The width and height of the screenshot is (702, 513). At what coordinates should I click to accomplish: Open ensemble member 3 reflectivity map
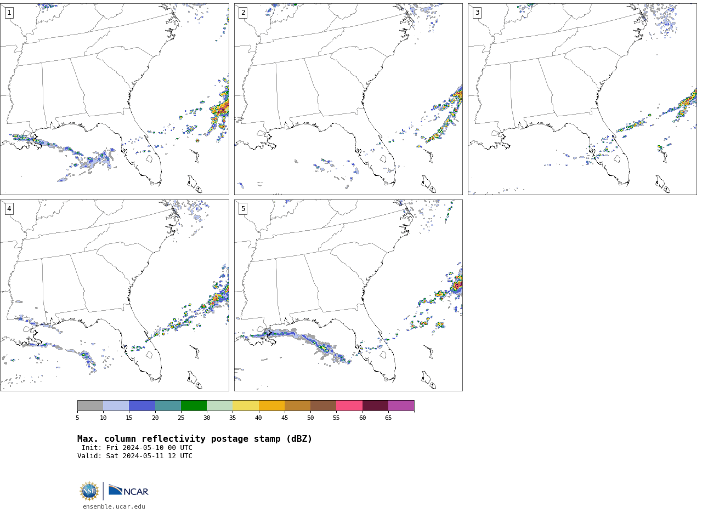coord(582,99)
